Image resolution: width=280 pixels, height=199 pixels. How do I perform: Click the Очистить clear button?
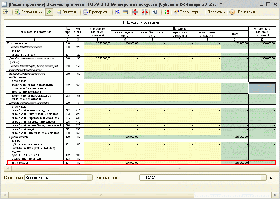(68, 12)
